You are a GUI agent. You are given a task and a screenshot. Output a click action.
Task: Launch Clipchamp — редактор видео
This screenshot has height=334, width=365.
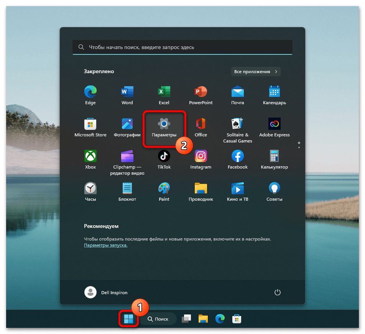click(x=127, y=162)
